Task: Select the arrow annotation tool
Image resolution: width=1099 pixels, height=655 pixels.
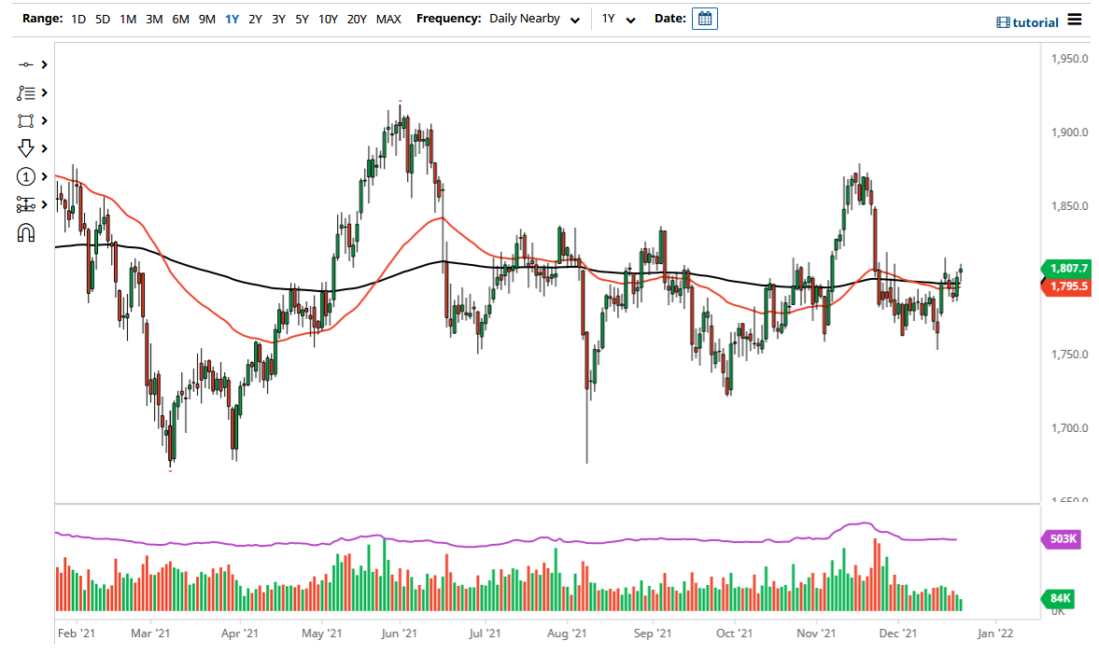Action: coord(26,148)
